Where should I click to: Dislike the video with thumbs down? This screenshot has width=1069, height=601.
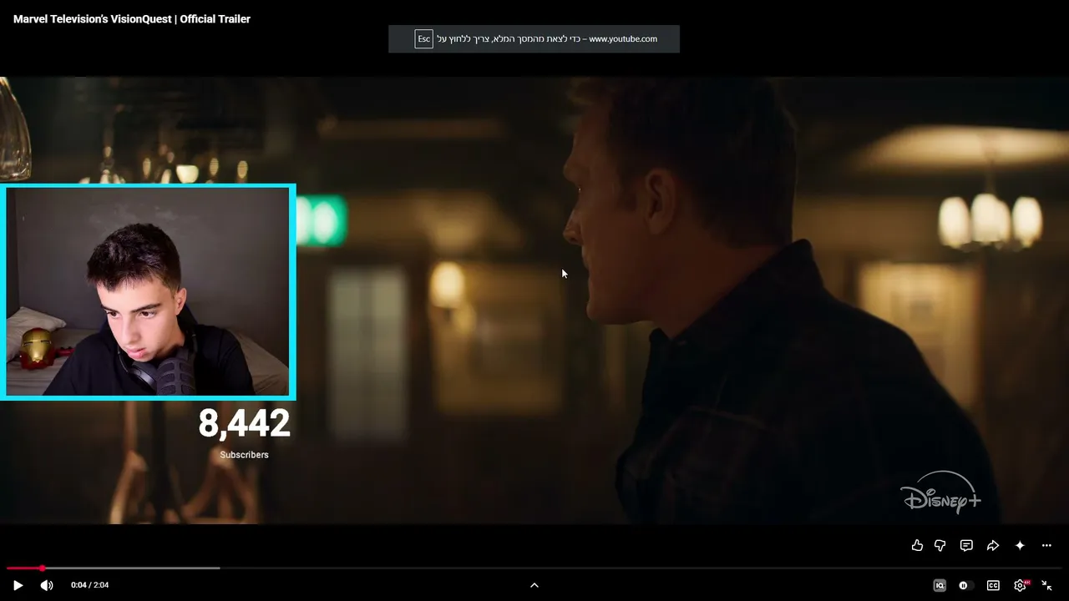pos(940,545)
